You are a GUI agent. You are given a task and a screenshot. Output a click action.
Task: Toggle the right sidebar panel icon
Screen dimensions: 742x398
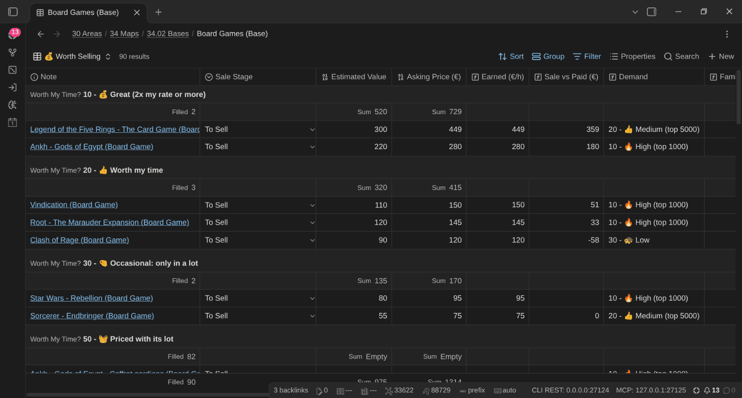pyautogui.click(x=652, y=12)
